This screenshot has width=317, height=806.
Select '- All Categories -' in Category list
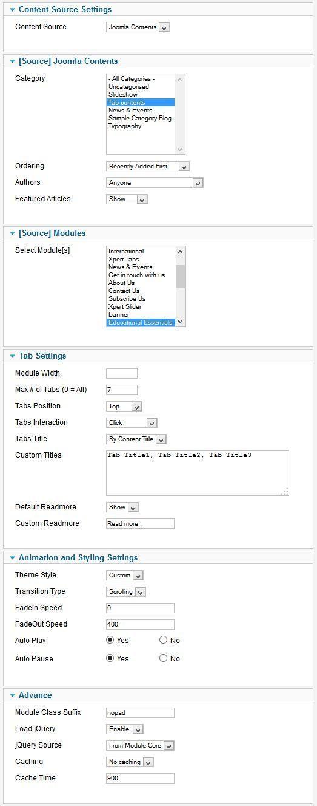tap(141, 79)
